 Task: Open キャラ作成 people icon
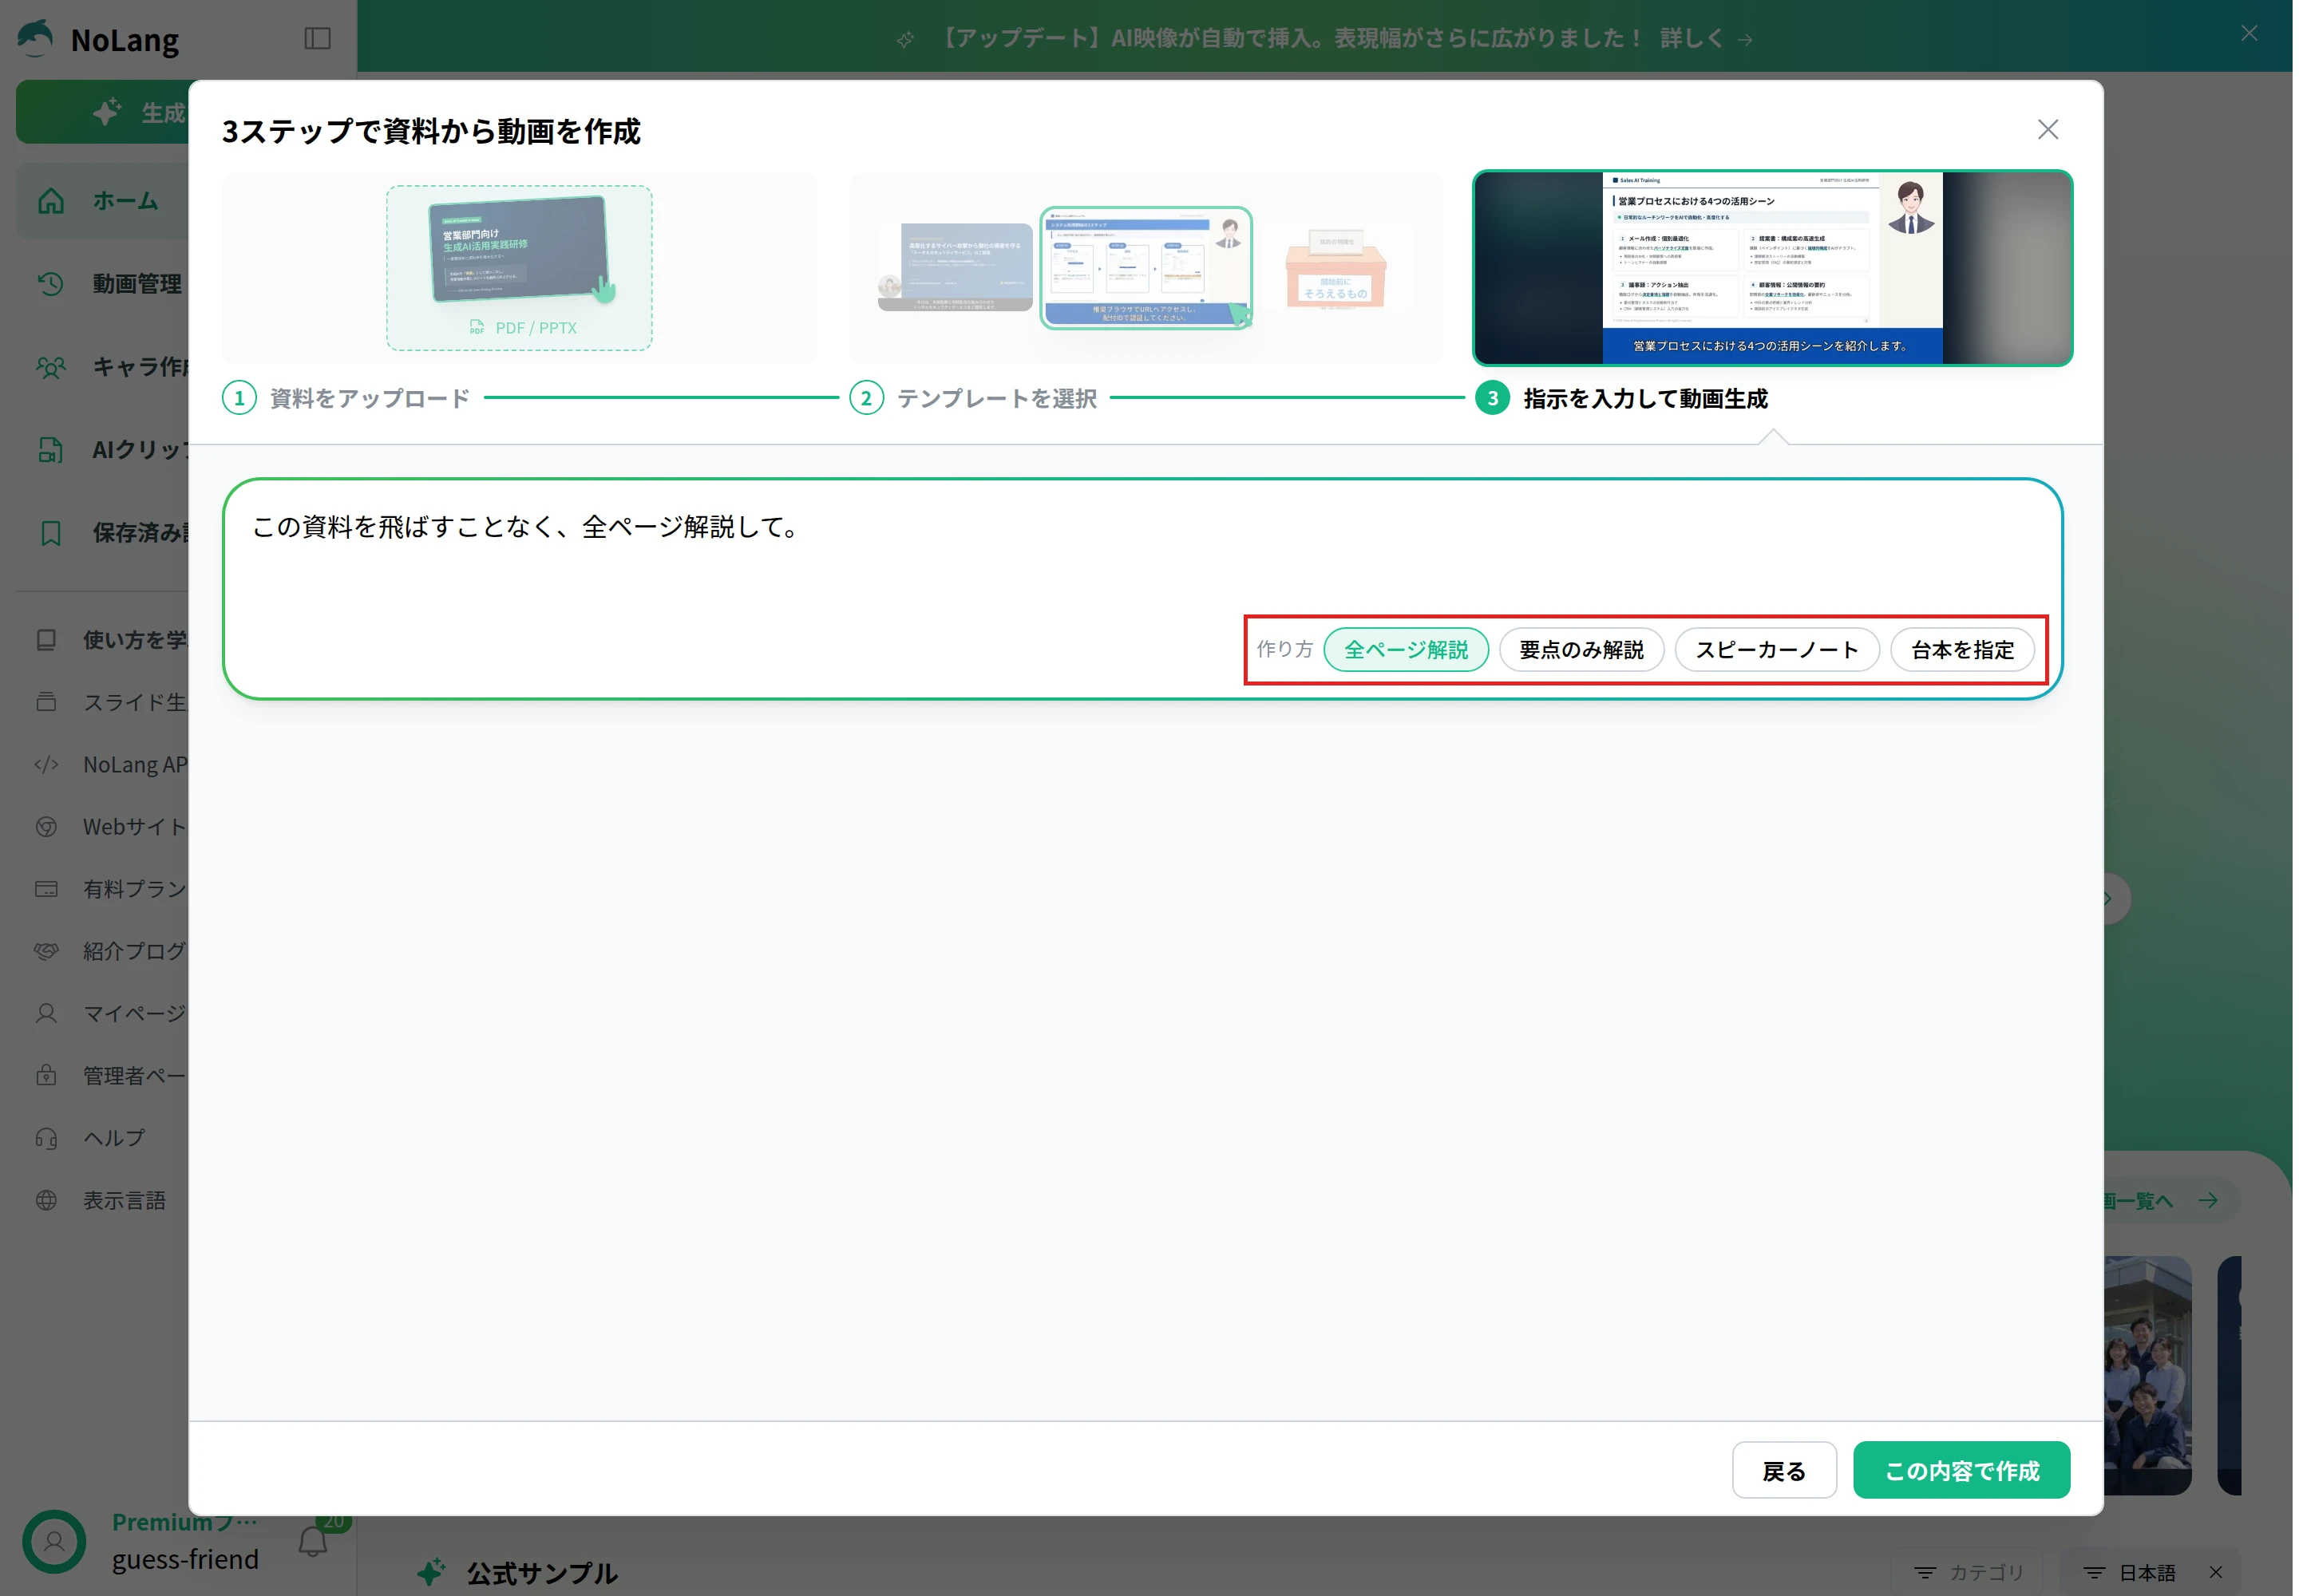tap(50, 367)
